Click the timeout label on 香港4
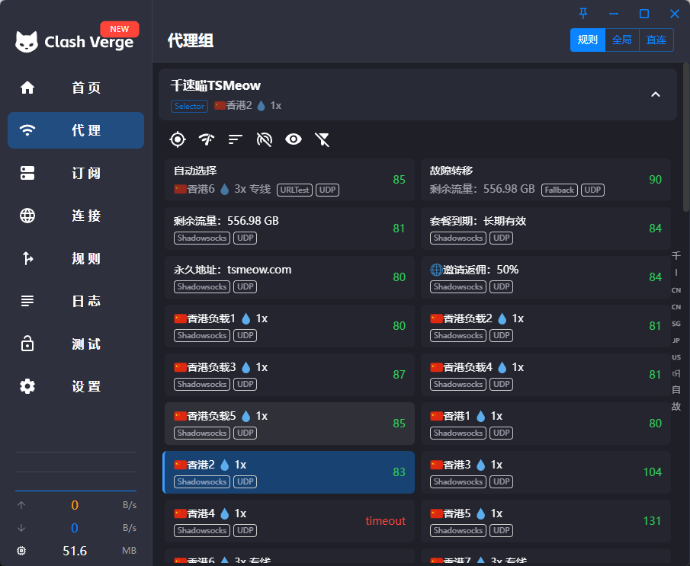The width and height of the screenshot is (690, 566). point(385,521)
